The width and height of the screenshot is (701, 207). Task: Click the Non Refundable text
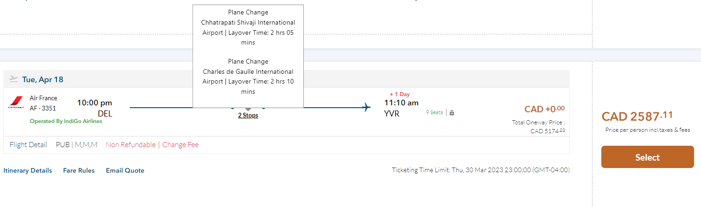pos(131,145)
